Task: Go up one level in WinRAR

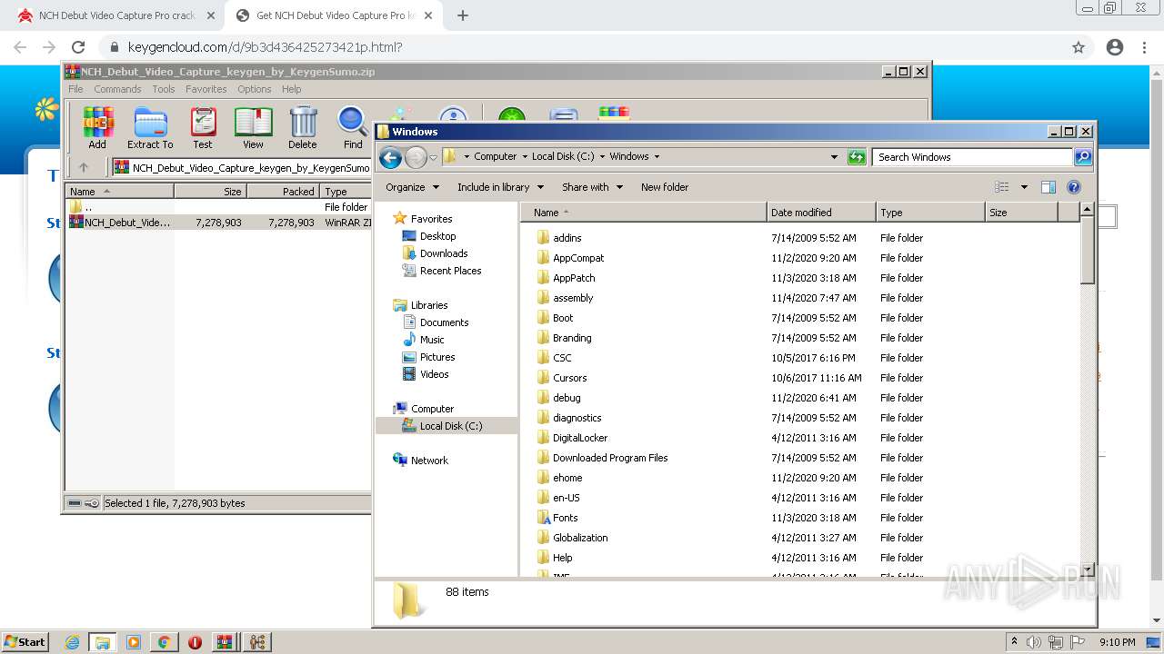Action: coord(84,167)
